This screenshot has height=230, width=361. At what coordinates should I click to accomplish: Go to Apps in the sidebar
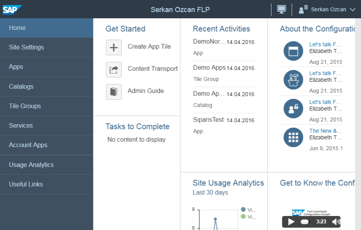[46, 67]
